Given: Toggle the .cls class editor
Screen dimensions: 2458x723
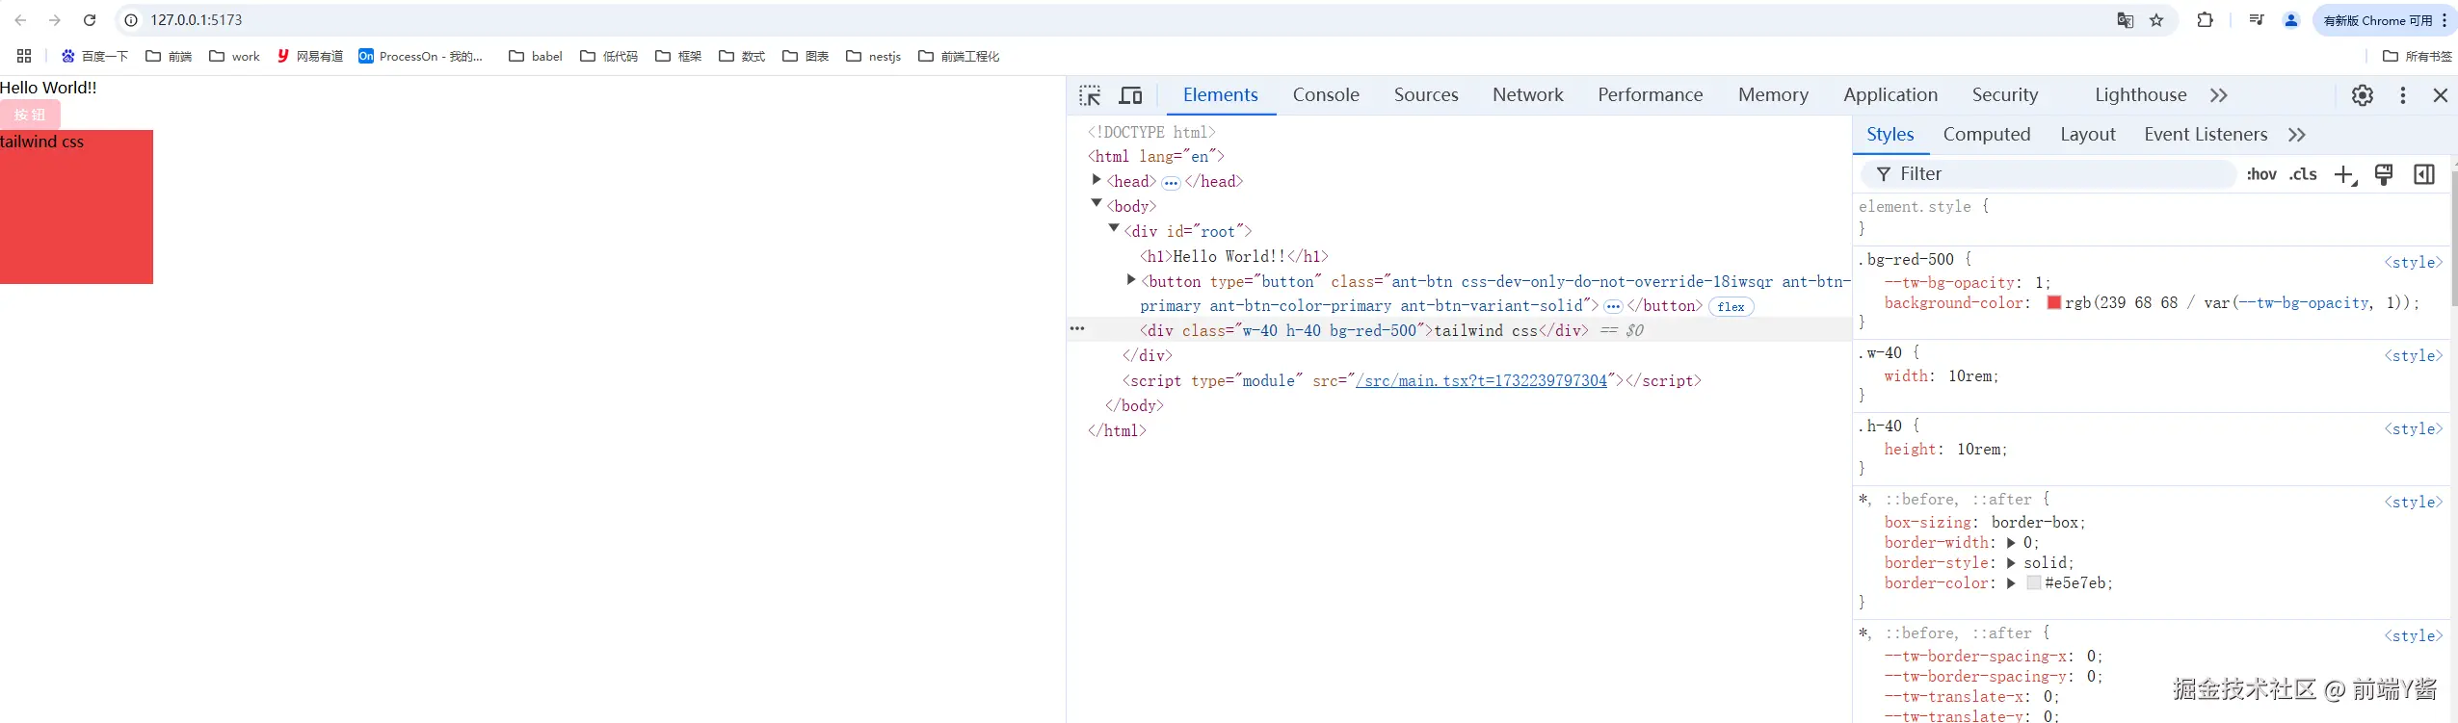Looking at the screenshot, I should [2303, 174].
